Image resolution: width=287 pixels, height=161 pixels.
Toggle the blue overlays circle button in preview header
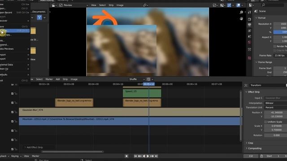238,5
